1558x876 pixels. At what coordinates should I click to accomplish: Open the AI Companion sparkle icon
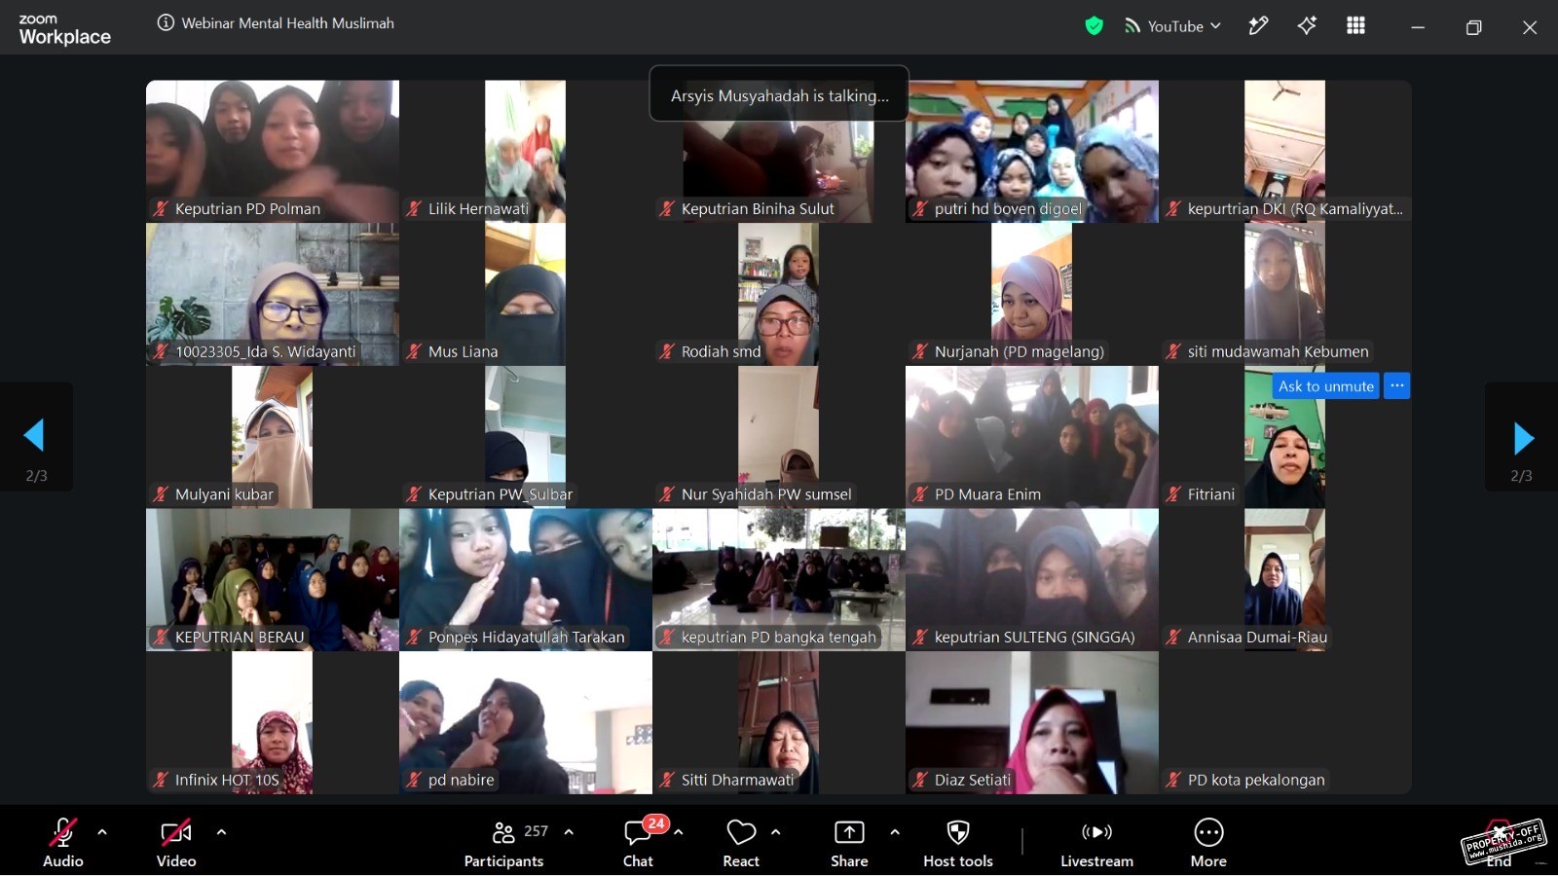(1307, 26)
